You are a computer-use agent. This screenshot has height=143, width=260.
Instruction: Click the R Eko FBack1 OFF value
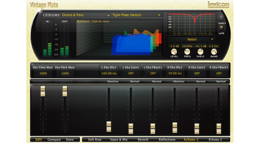coord(219,73)
